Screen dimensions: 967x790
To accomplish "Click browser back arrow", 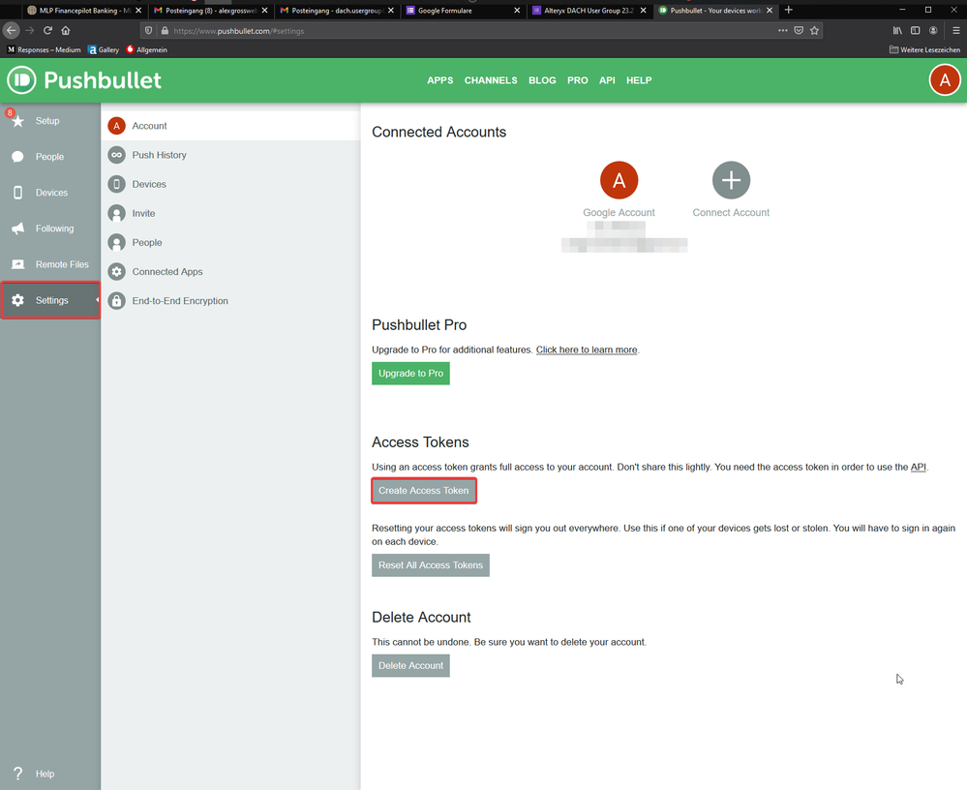I will 11,30.
